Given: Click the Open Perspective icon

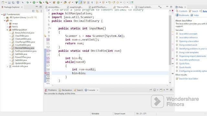Looking at the screenshot, I should coord(132,2).
